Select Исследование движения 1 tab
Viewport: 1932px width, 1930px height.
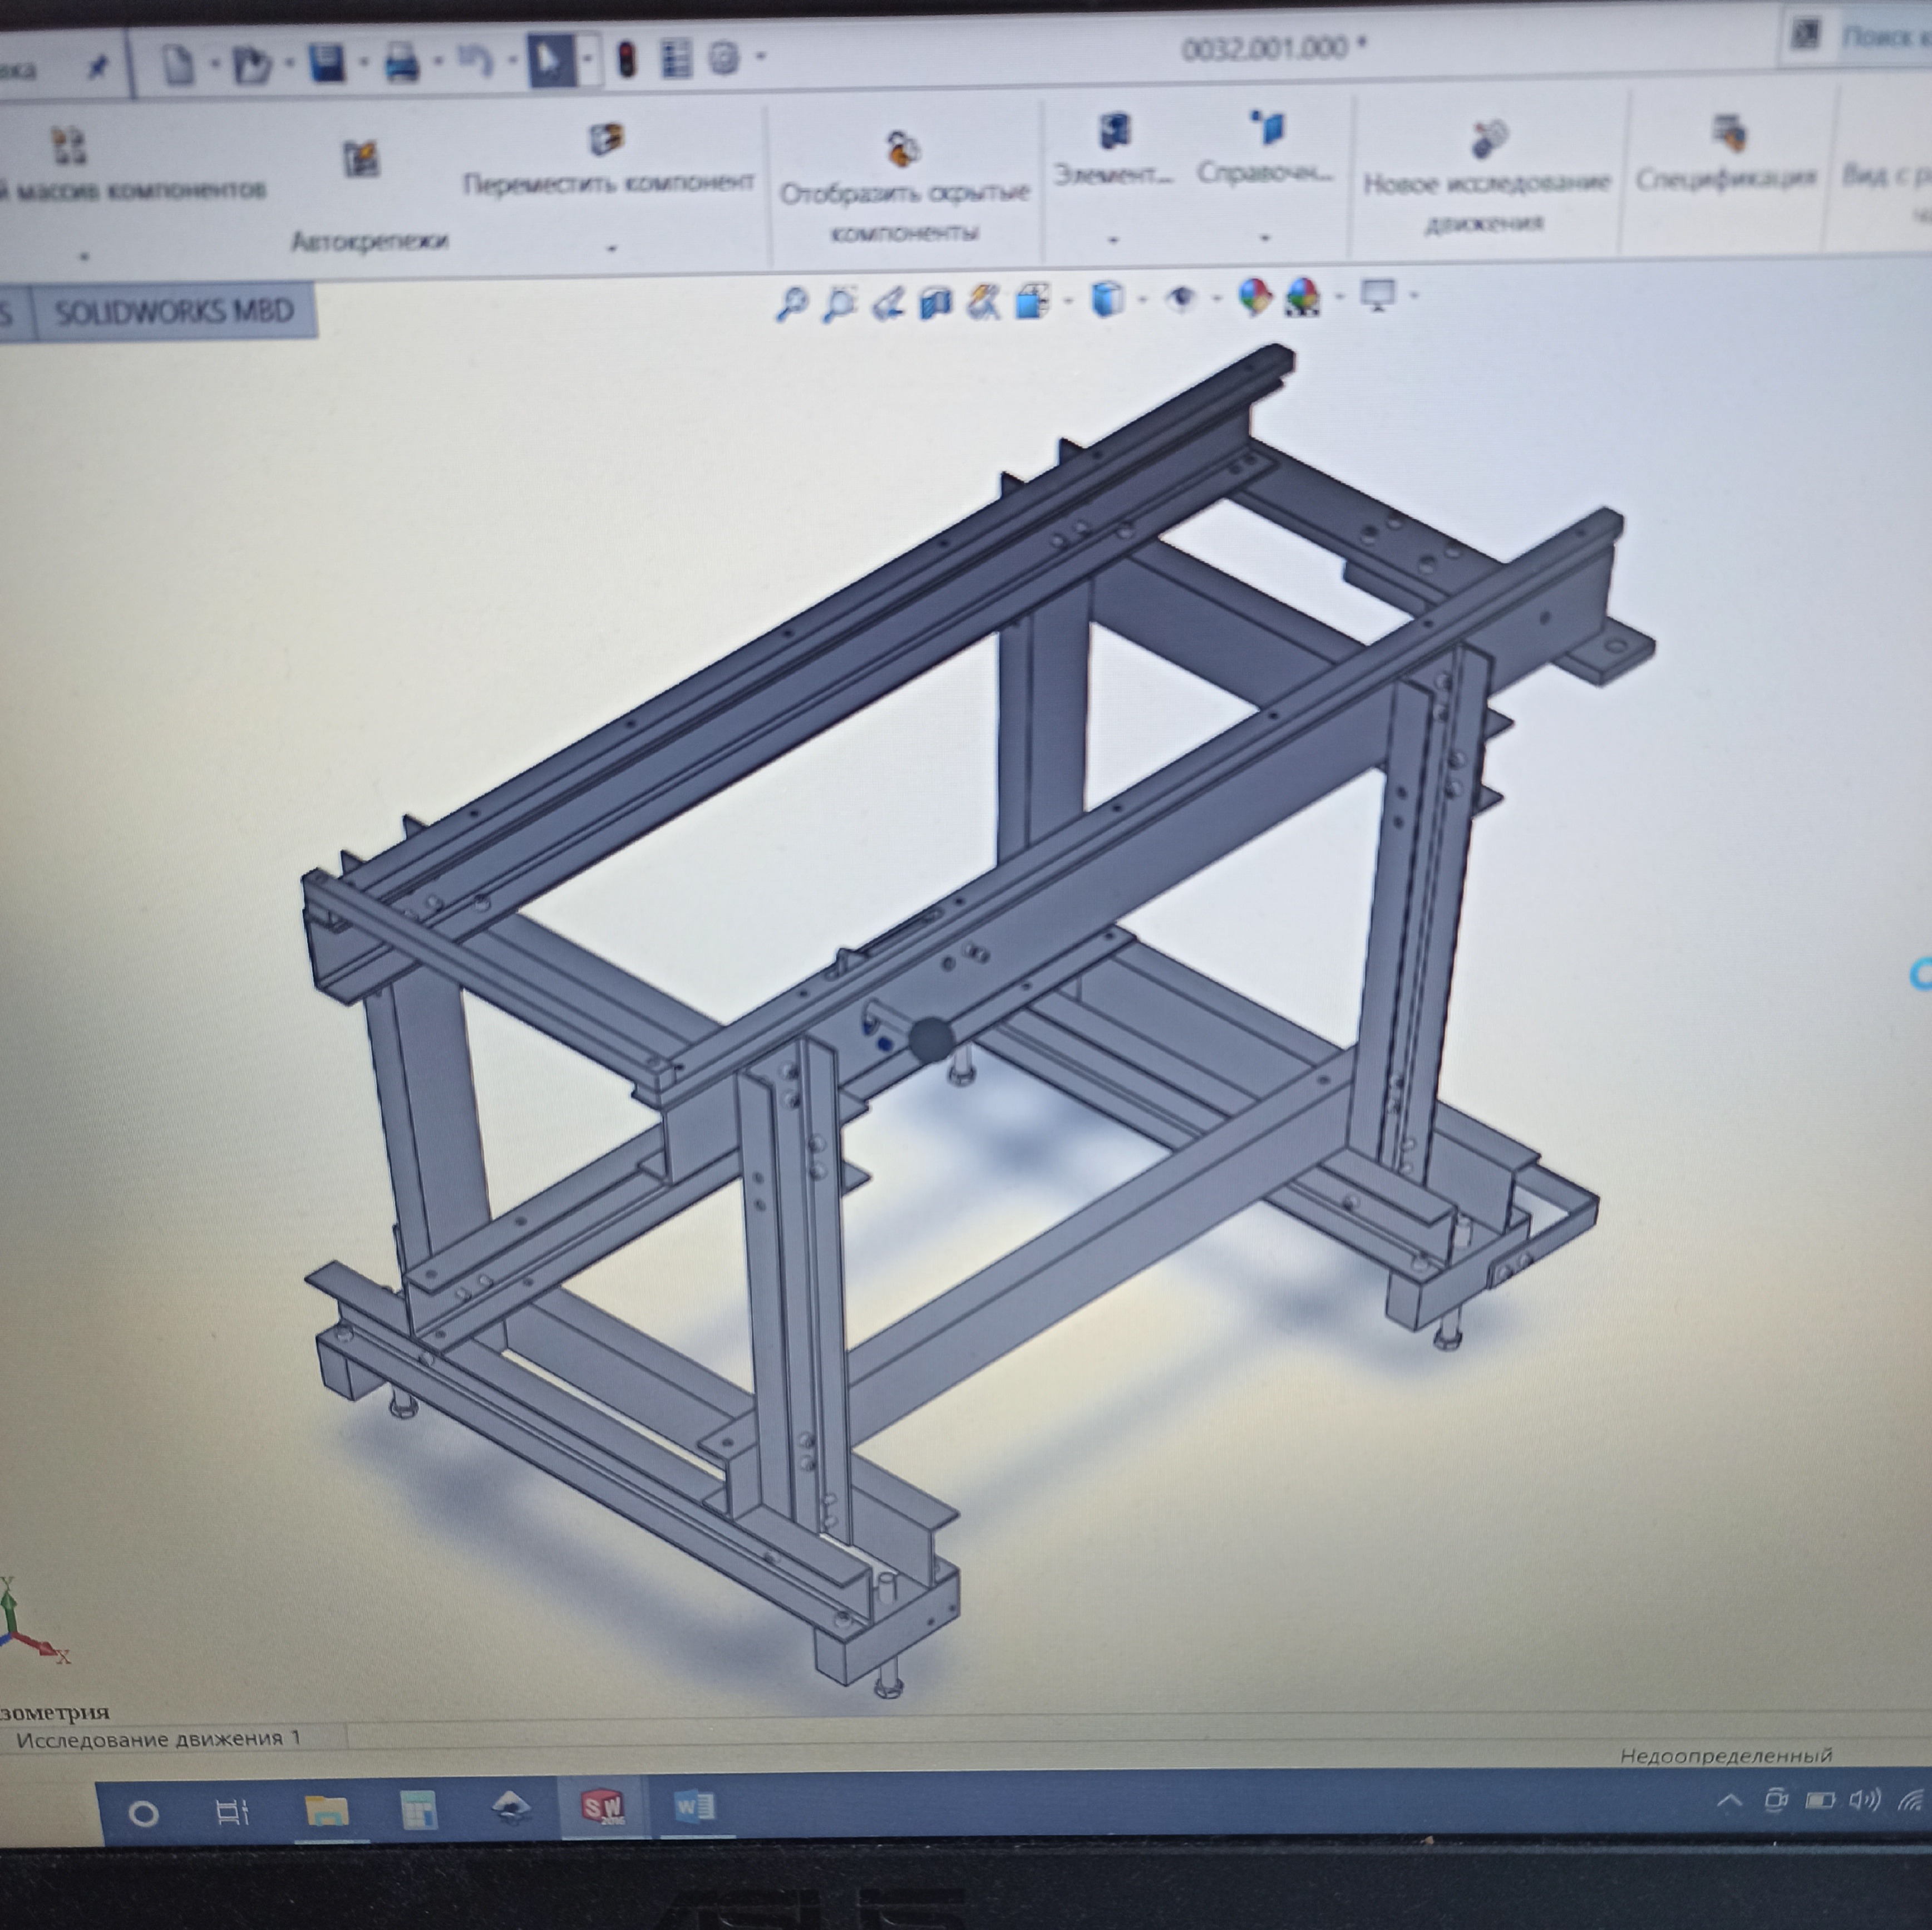pyautogui.click(x=159, y=1739)
